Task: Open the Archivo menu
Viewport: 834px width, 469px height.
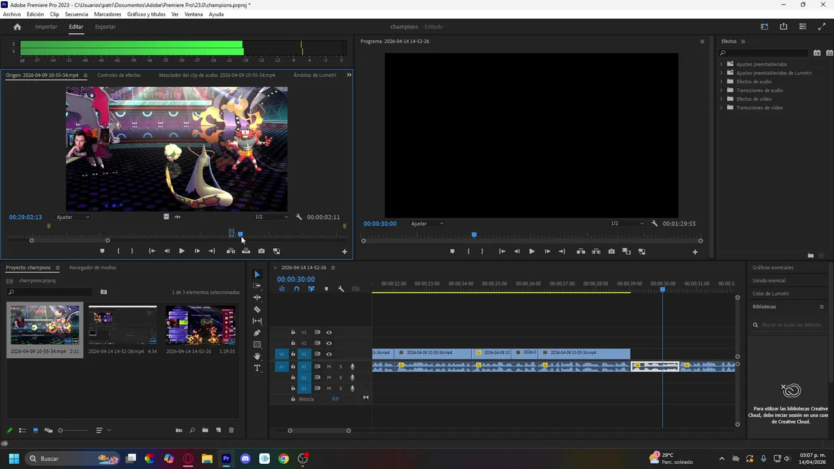Action: click(x=12, y=14)
